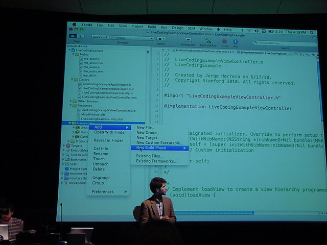Open the Design menu
This screenshot has width=327, height=245.
click(177, 28)
